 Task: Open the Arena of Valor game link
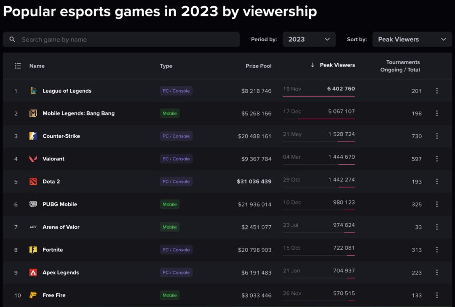tap(61, 227)
